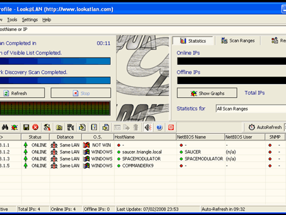This screenshot has height=215, width=286.
Task: Click the NOT WIN text in first row
Action: (102, 145)
